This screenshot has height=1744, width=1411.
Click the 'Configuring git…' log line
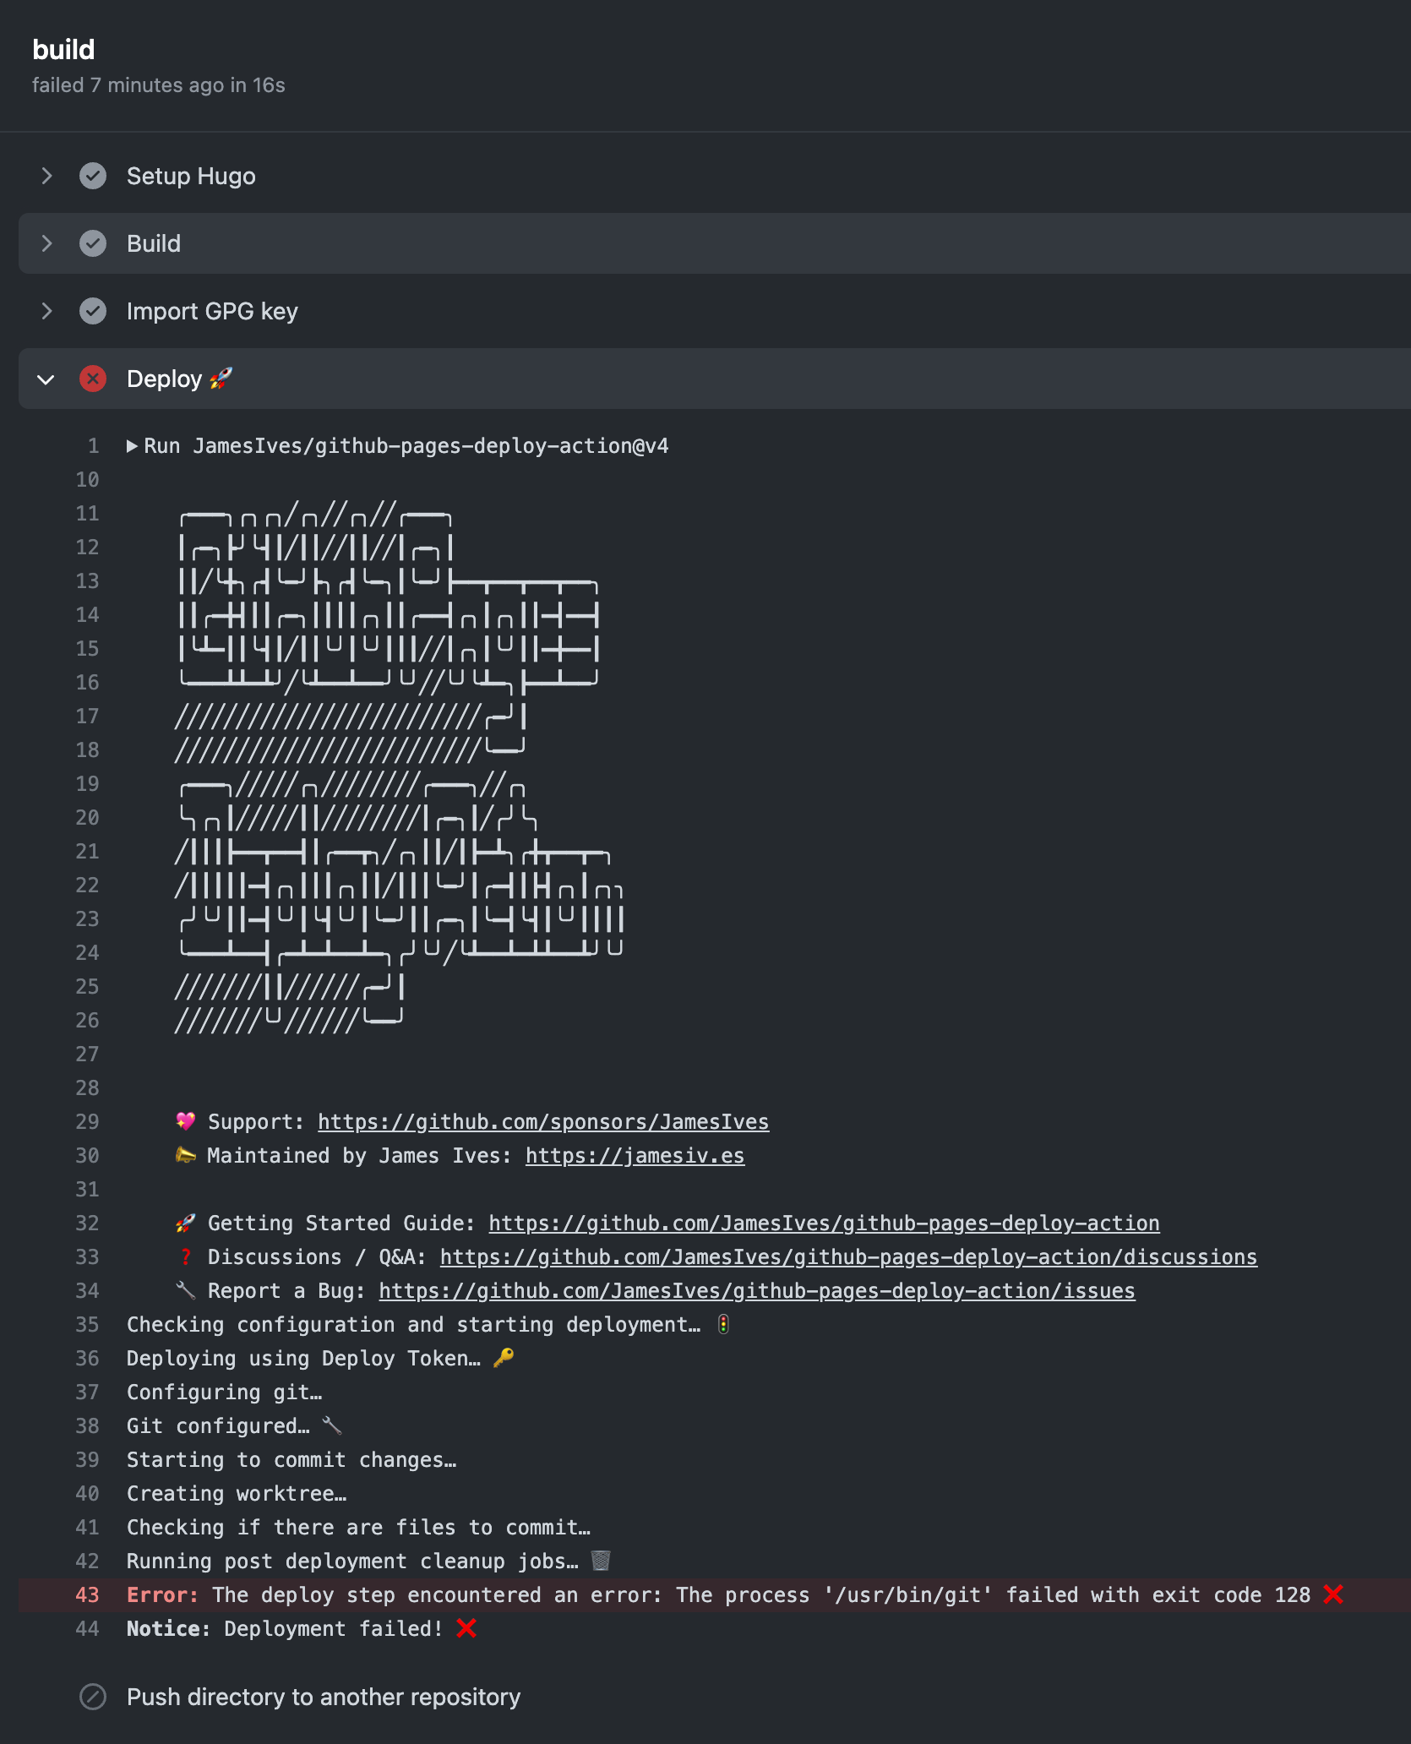[225, 1392]
